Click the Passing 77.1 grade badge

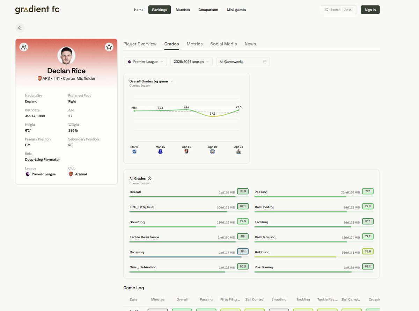pos(368,191)
